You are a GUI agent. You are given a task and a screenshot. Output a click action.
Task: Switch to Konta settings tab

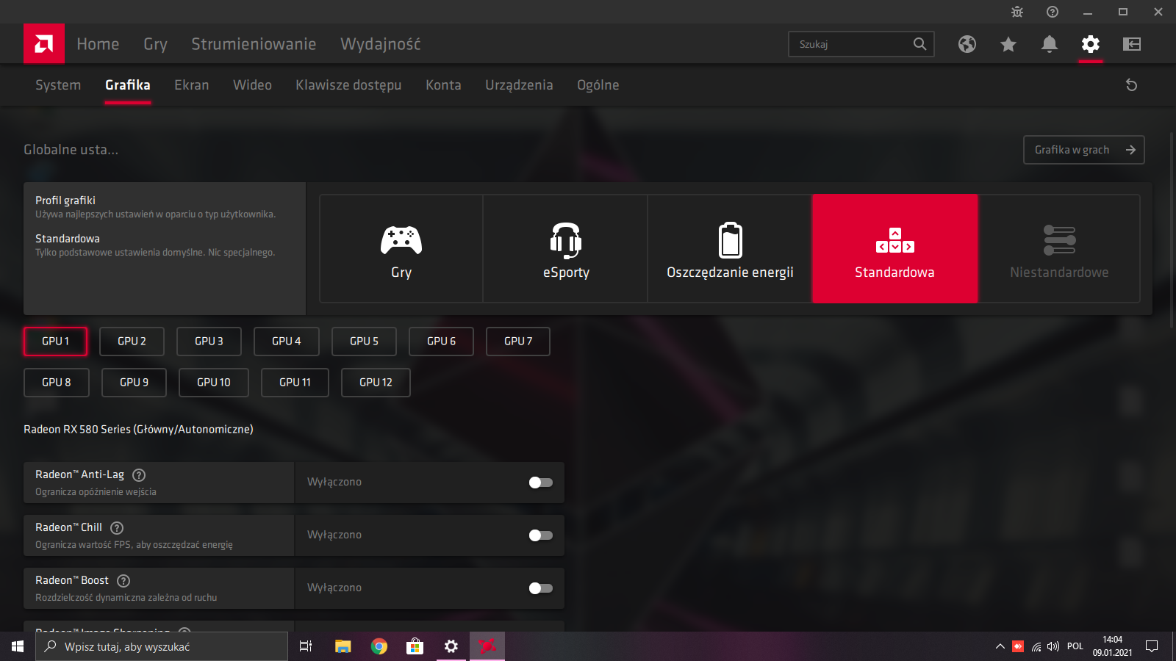pos(443,85)
